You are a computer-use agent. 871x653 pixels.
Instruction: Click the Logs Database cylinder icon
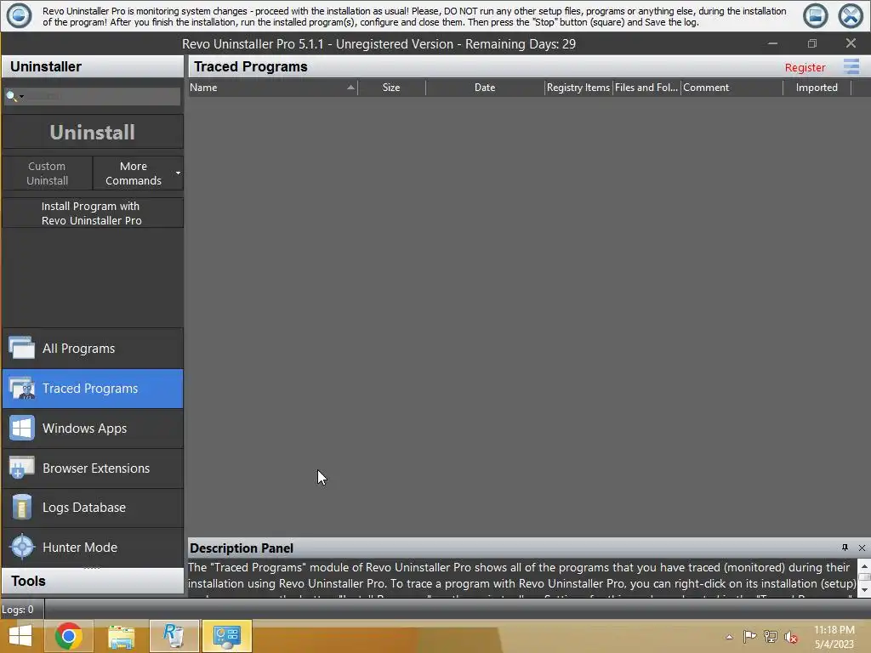[21, 508]
